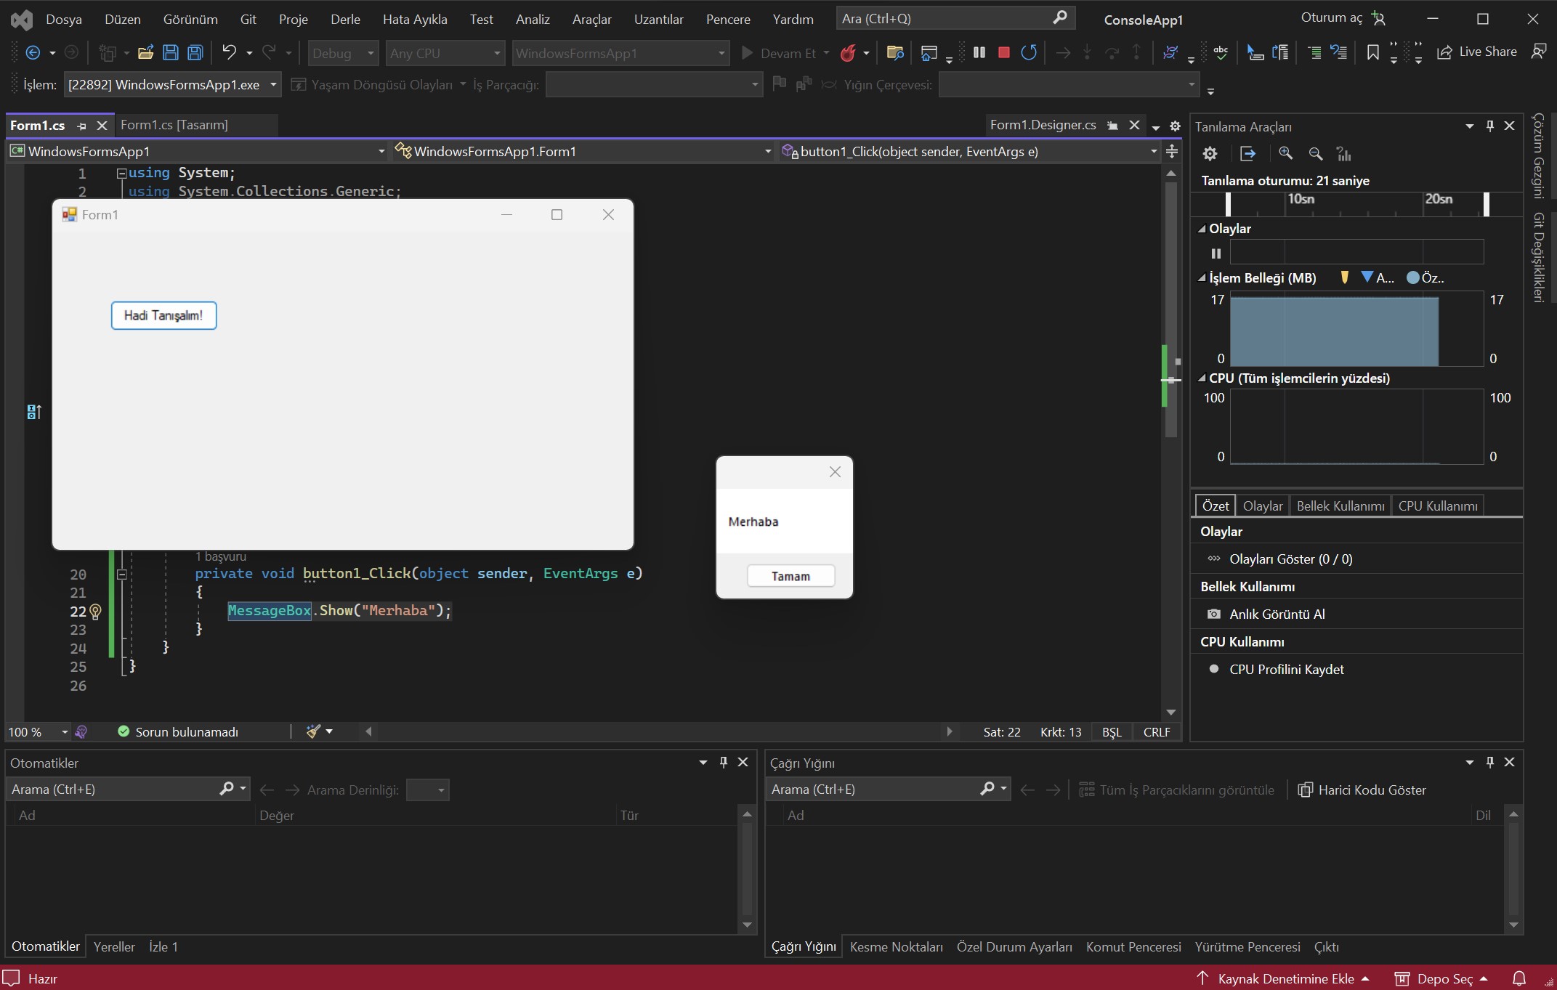Screen dimensions: 1557x990
Task: Click the Restart debugging icon
Action: point(1028,52)
